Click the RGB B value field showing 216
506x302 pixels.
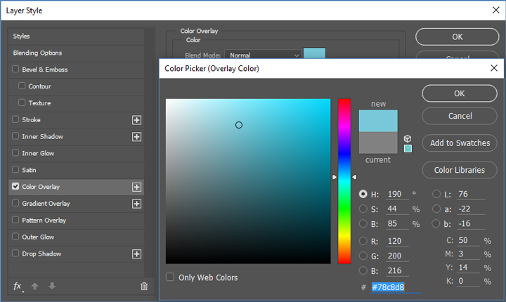point(398,270)
